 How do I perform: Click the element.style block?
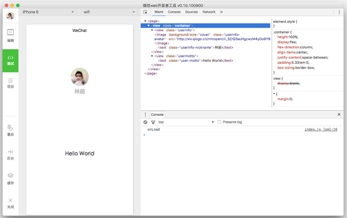tap(285, 24)
